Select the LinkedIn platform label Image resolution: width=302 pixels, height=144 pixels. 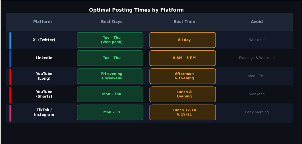pyautogui.click(x=44, y=58)
